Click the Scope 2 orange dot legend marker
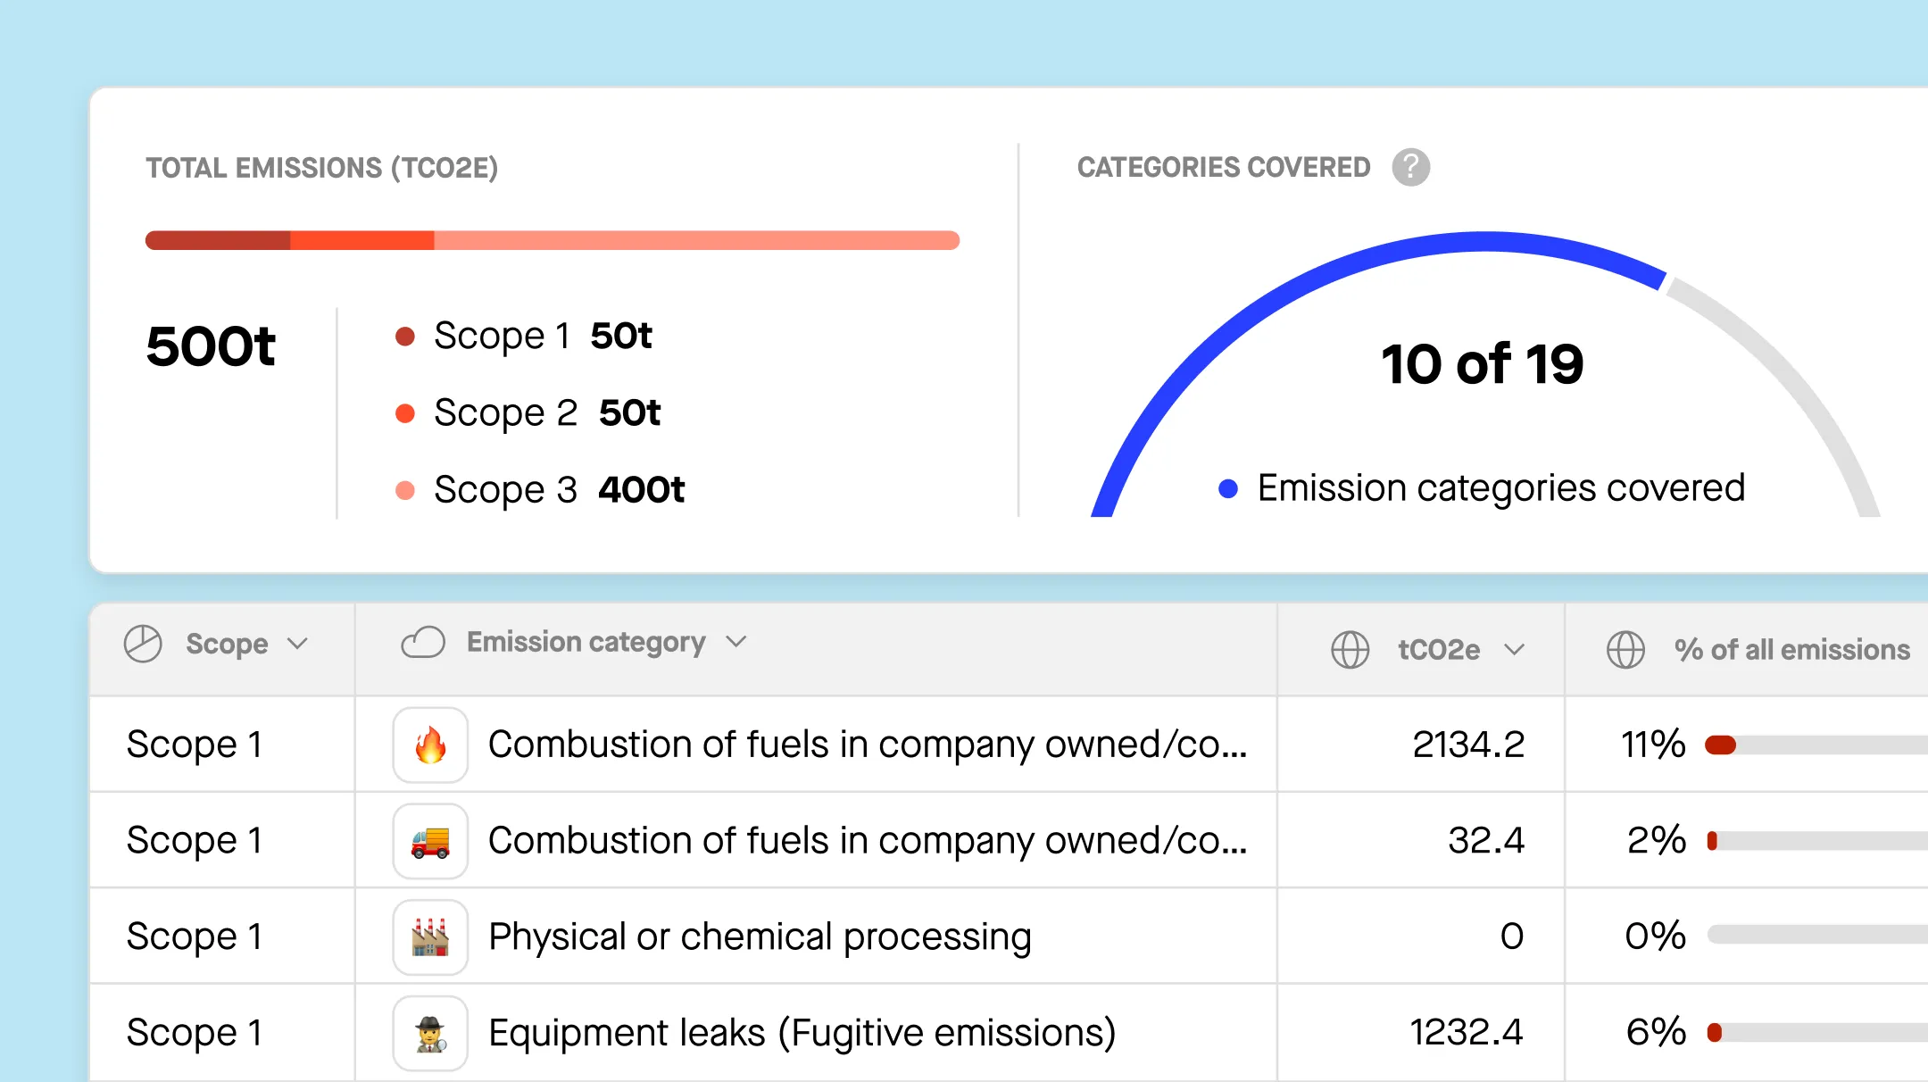The image size is (1928, 1082). 405,413
